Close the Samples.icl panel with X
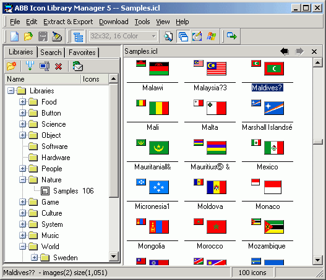The height and width of the screenshot is (280, 326). point(314,51)
